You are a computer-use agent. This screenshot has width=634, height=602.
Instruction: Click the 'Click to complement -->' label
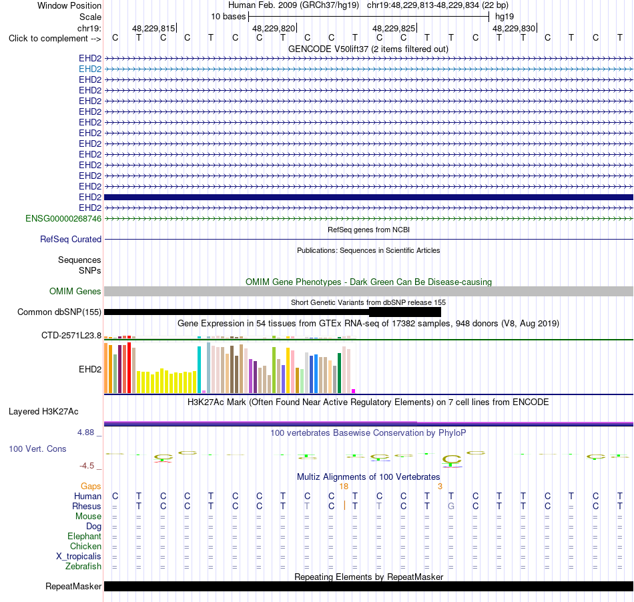[x=55, y=39]
